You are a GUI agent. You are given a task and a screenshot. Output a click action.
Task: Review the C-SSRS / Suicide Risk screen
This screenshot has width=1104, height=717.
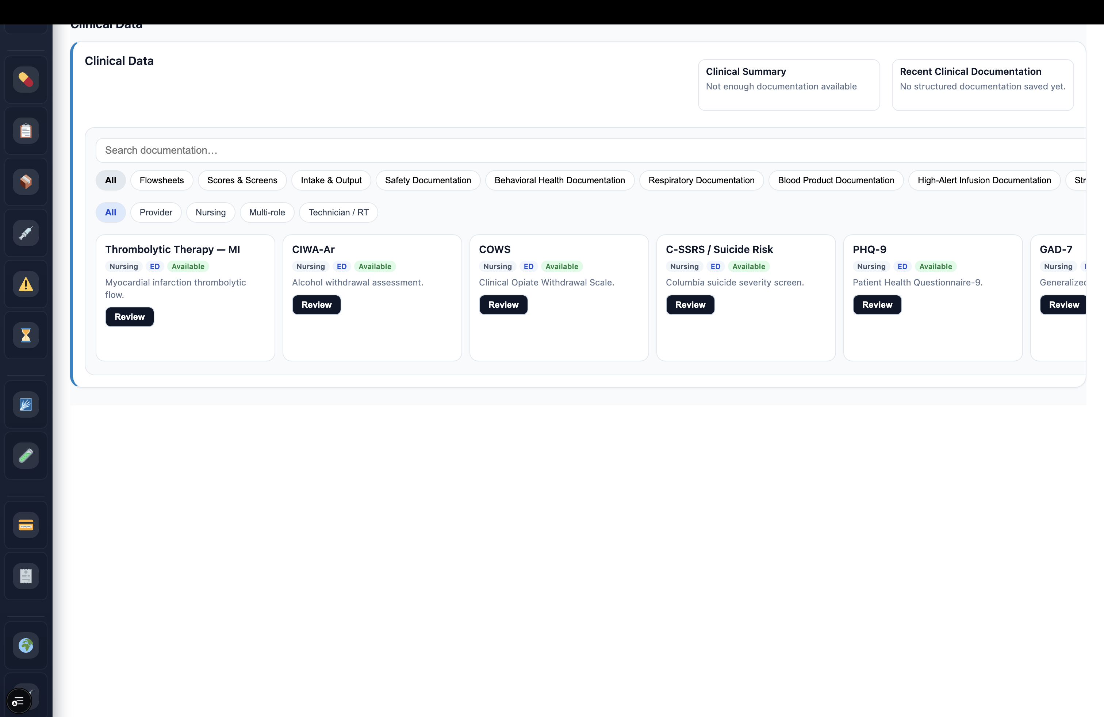(690, 305)
